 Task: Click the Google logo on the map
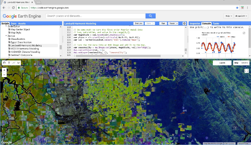(x=7, y=142)
